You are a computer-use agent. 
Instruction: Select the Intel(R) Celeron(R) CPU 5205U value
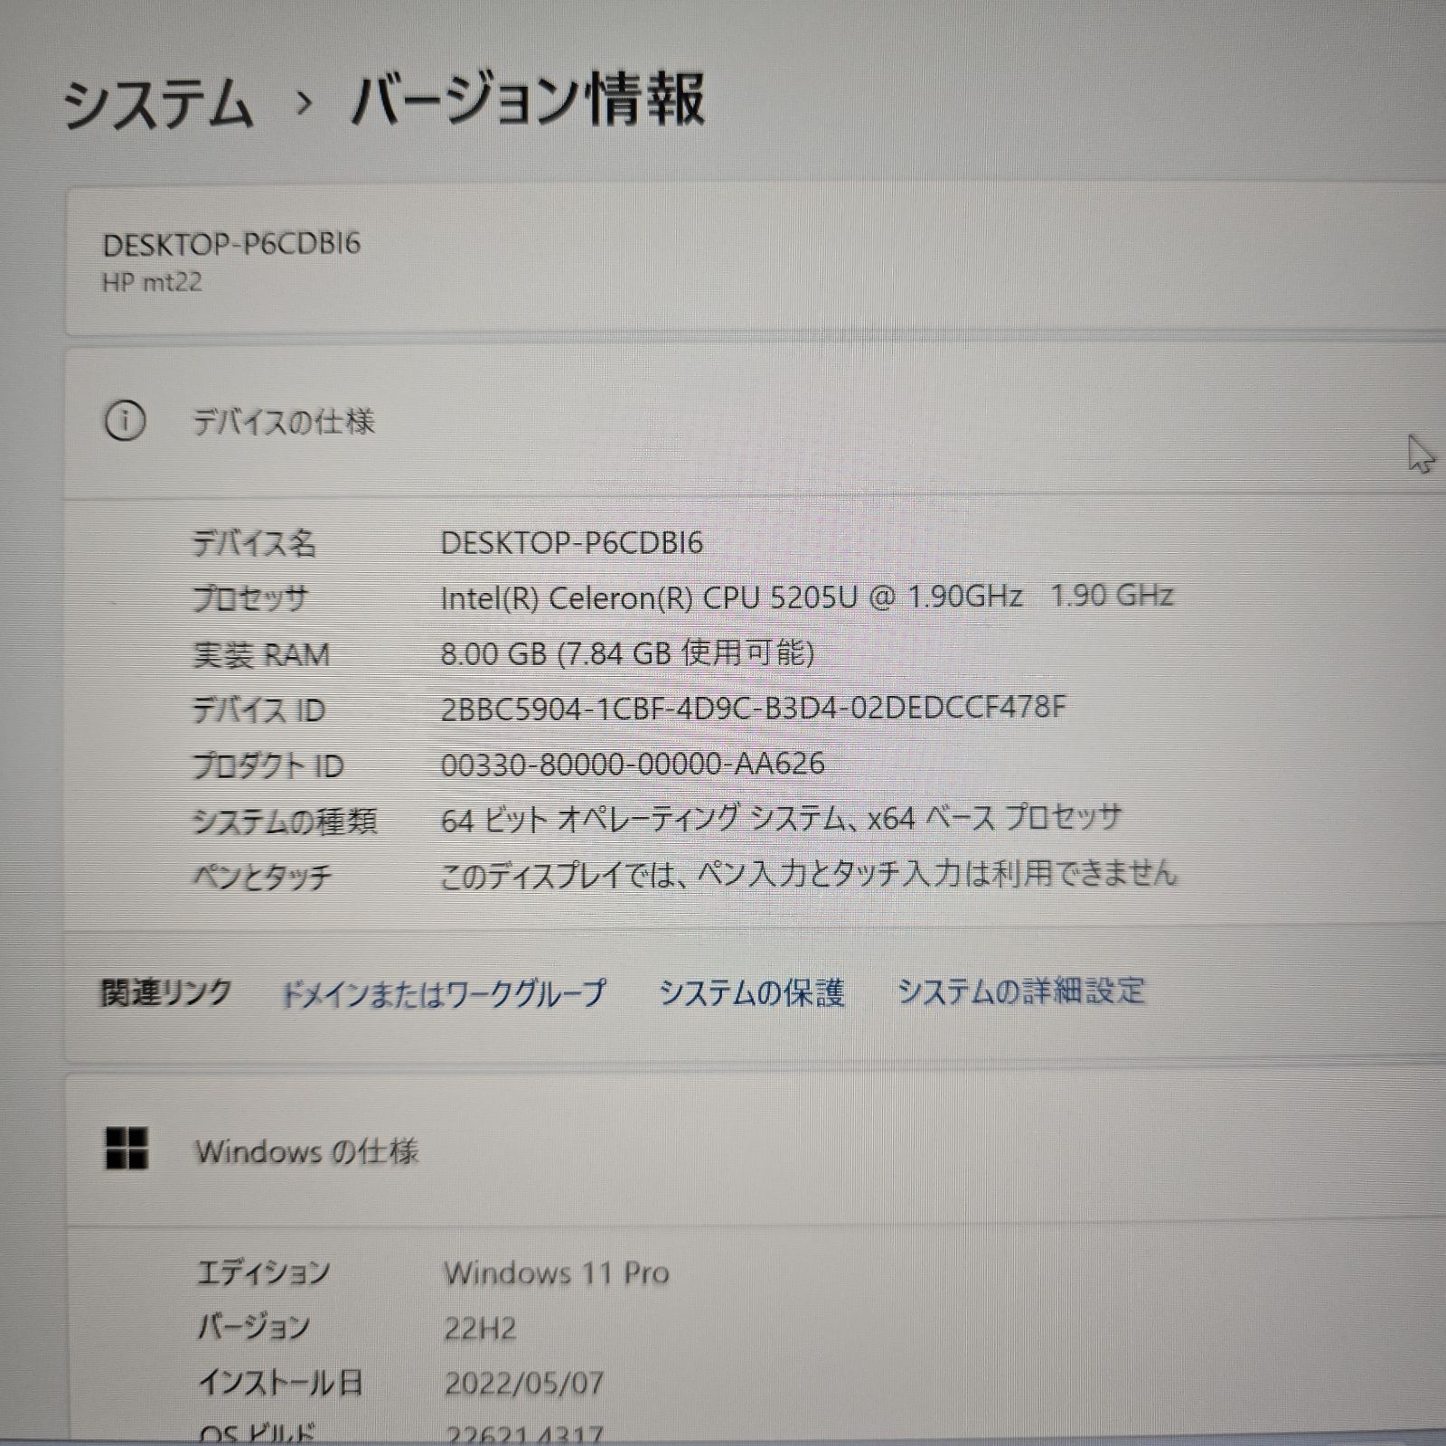[806, 596]
